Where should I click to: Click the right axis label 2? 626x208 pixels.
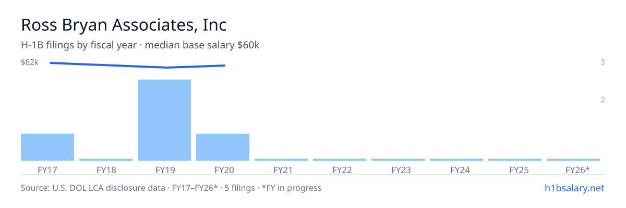pyautogui.click(x=603, y=100)
